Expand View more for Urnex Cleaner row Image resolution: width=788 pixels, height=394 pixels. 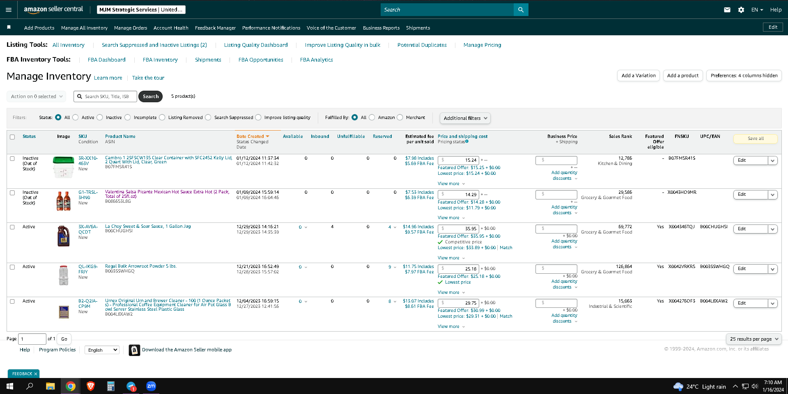tap(451, 327)
